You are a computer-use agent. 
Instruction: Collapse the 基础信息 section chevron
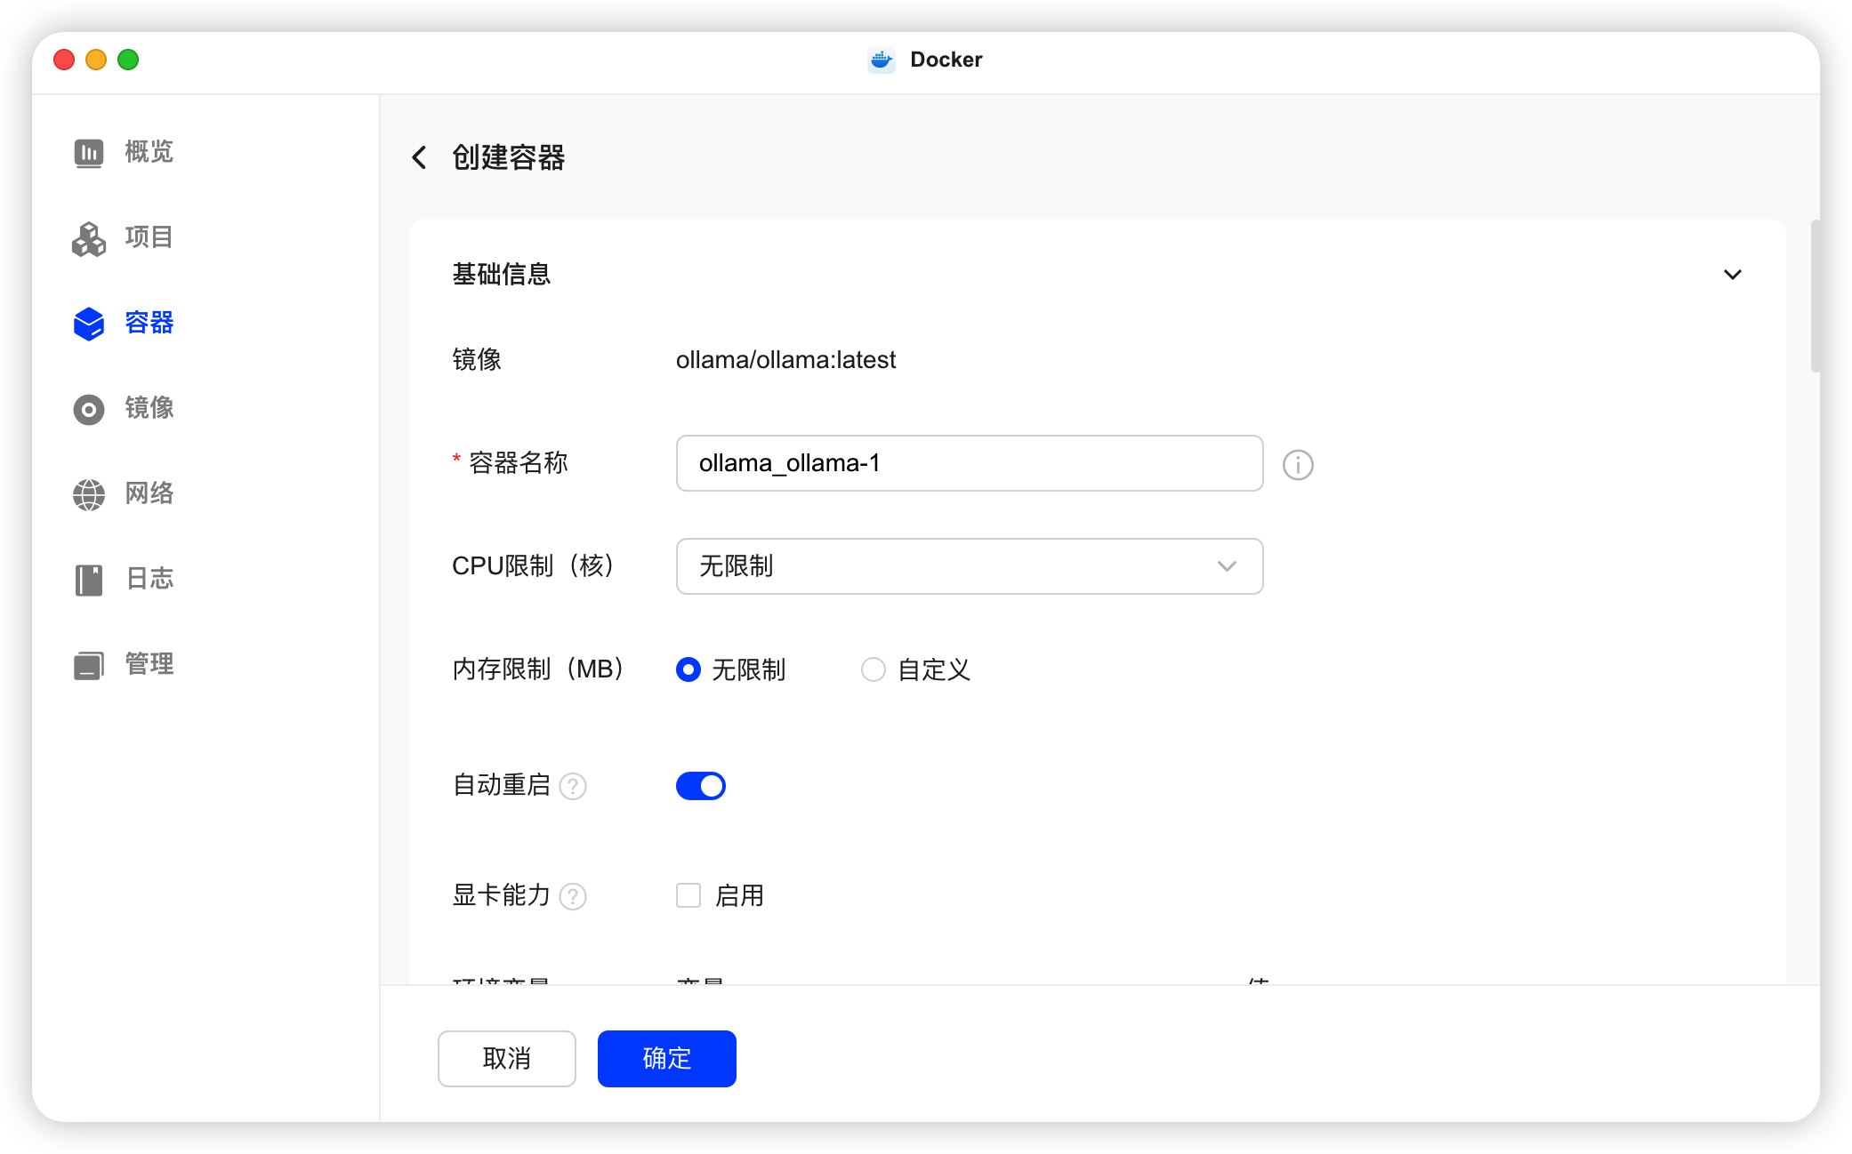pos(1732,275)
